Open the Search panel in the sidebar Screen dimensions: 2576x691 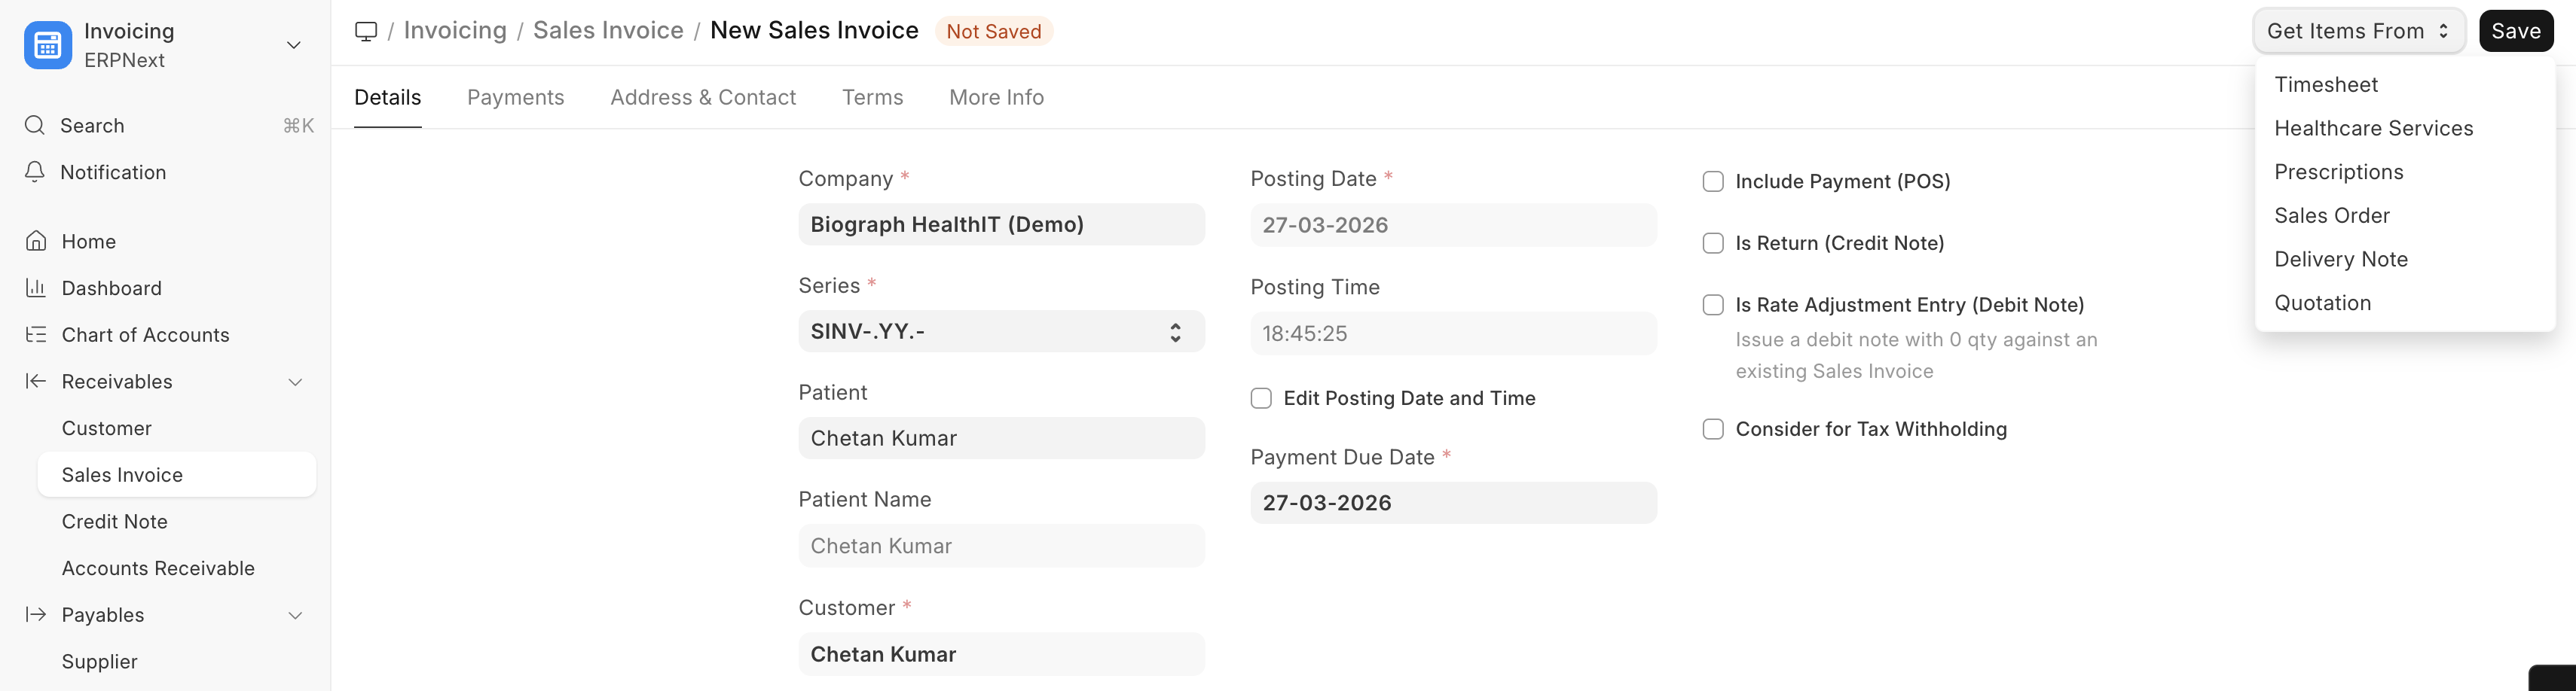click(34, 125)
